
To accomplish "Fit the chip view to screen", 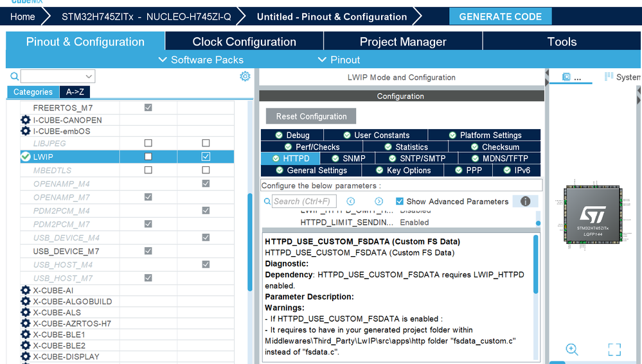I will (614, 349).
